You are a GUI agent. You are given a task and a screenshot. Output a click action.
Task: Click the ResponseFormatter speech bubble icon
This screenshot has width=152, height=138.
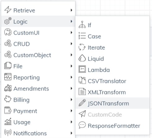coord(82,125)
